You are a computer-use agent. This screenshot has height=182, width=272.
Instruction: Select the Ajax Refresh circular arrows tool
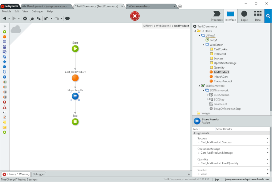pyautogui.click(x=4, y=57)
